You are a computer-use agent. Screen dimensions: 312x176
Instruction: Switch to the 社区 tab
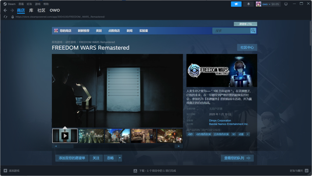41,10
